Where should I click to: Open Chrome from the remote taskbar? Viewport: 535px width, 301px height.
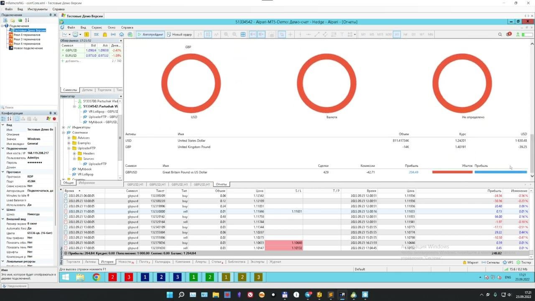click(96, 277)
